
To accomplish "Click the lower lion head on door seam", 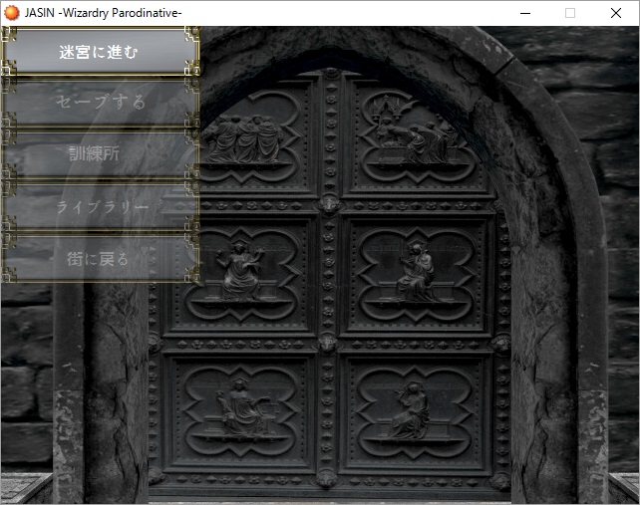I will 329,343.
